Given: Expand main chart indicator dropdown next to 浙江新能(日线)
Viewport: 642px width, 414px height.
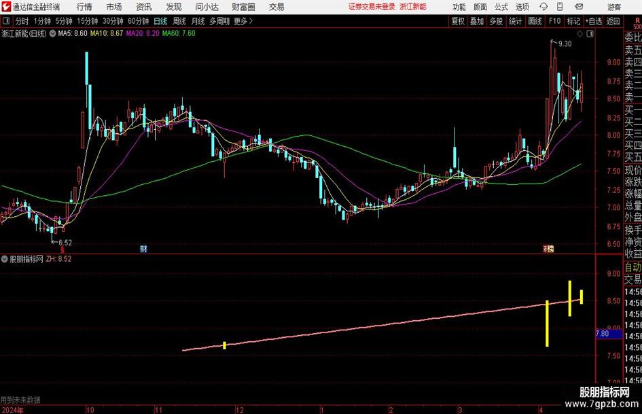Looking at the screenshot, I should point(52,33).
